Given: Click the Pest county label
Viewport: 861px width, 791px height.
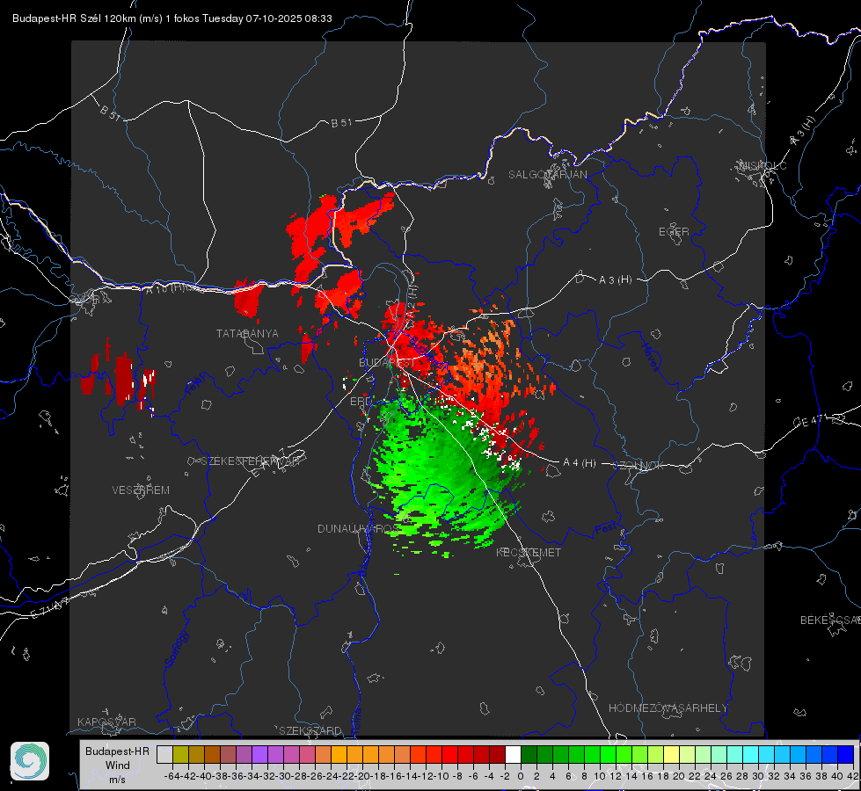Looking at the screenshot, I should [x=605, y=529].
